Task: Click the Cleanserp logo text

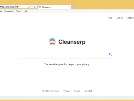Action: (72, 42)
